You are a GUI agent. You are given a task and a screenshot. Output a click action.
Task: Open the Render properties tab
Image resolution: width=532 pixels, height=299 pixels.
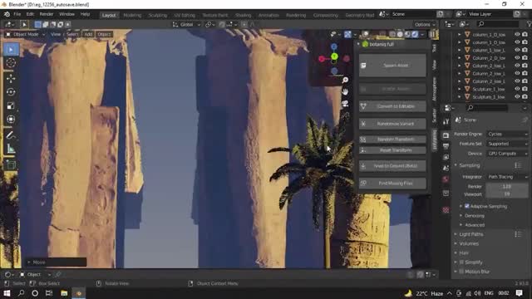[x=446, y=135]
